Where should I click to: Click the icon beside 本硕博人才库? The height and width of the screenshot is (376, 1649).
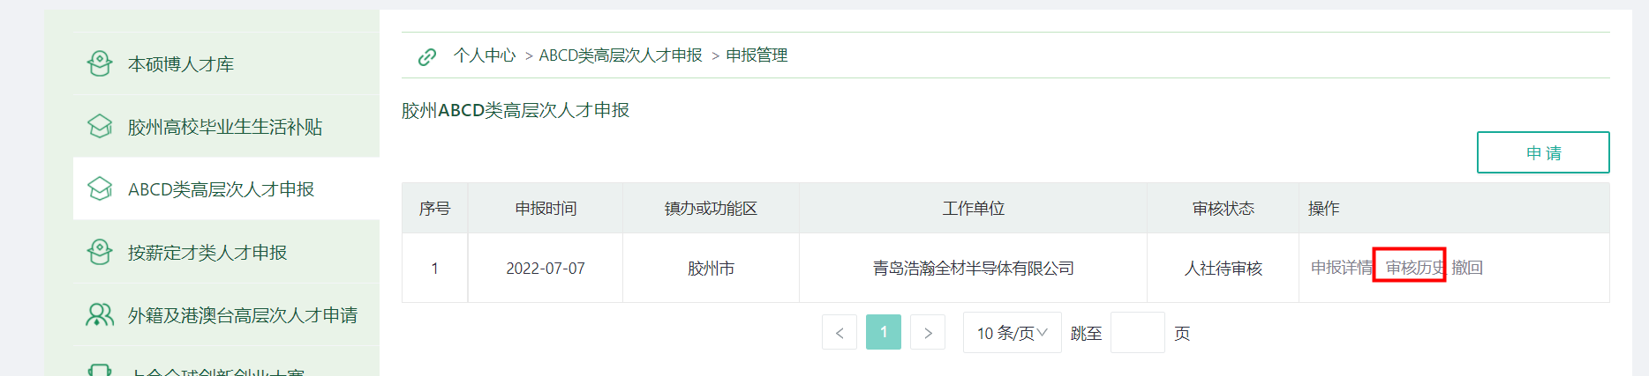[x=100, y=63]
